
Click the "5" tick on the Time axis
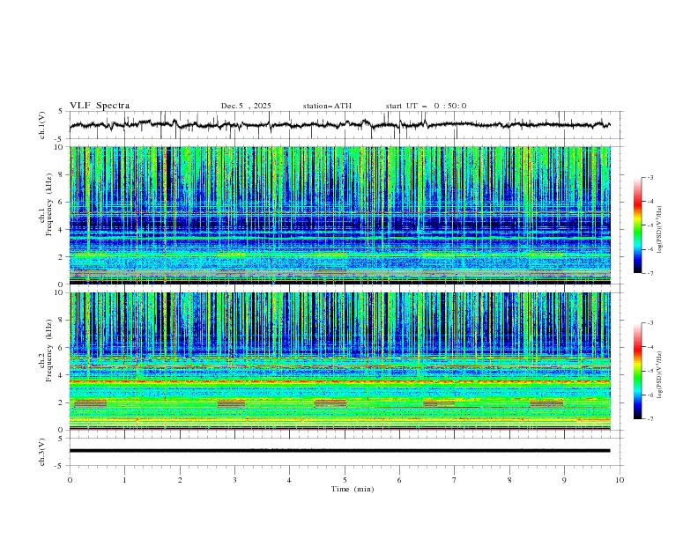(345, 480)
